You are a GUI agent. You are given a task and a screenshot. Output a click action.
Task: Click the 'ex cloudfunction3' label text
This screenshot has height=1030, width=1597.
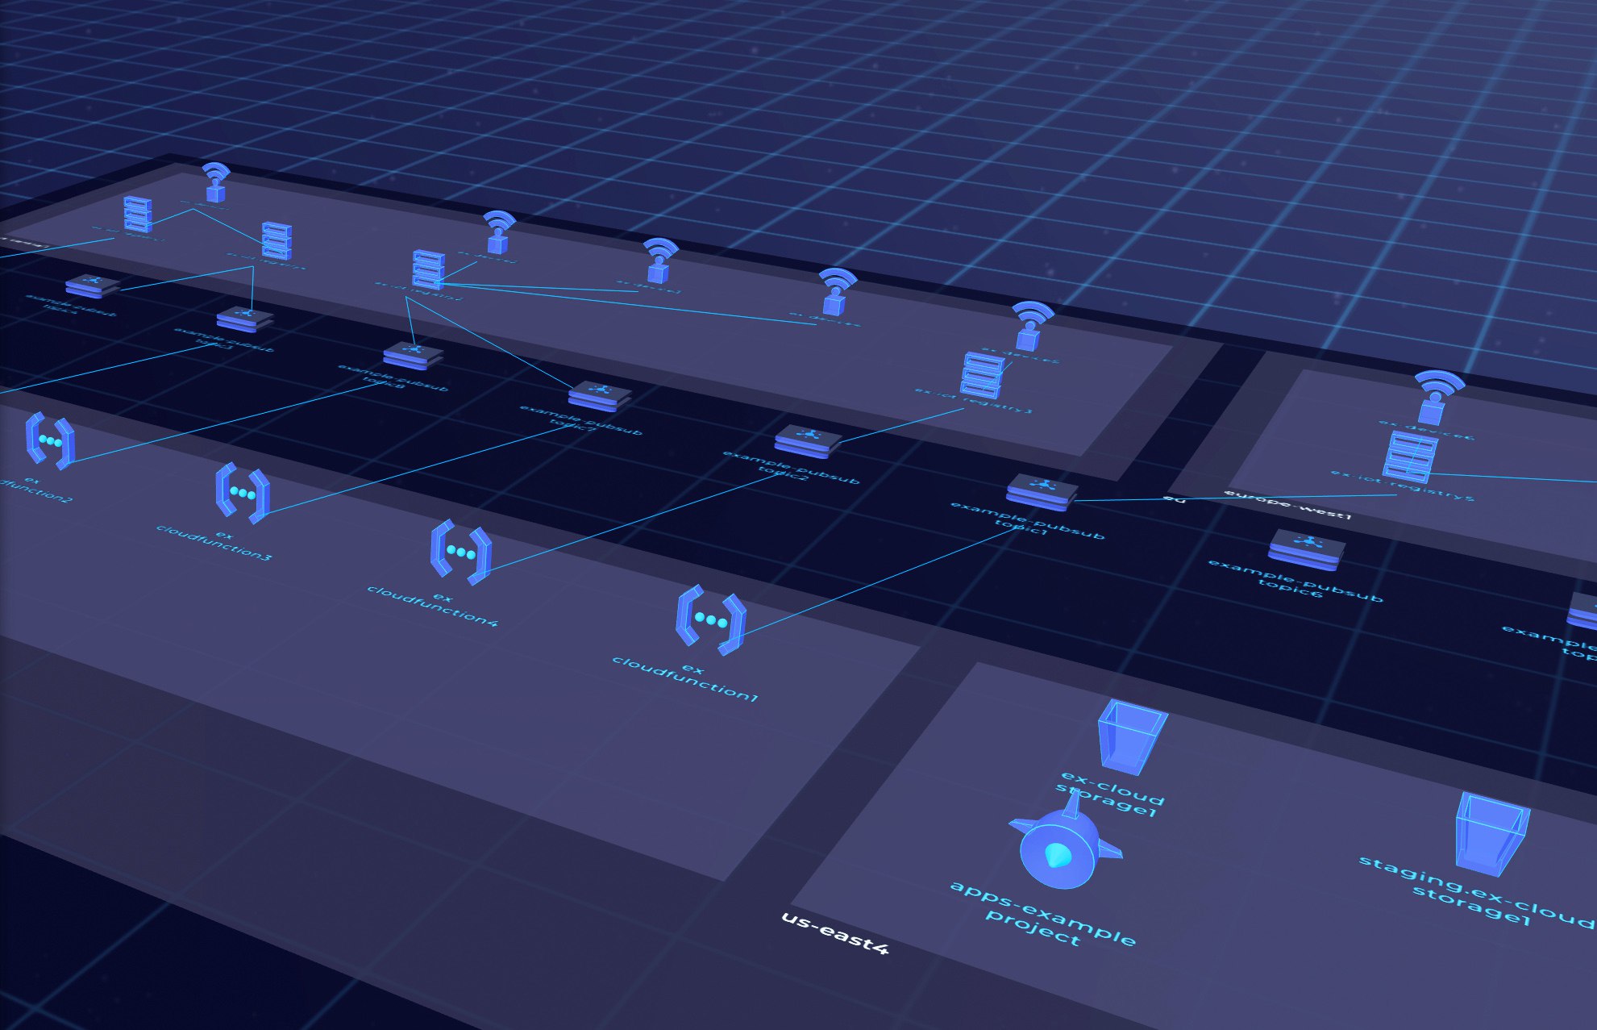point(215,544)
